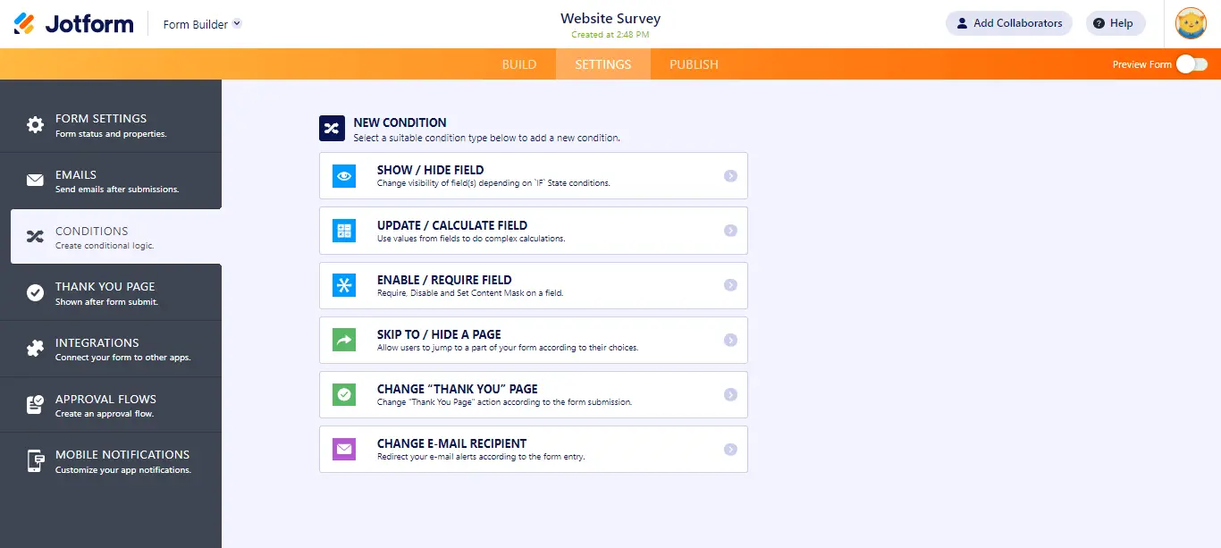The width and height of the screenshot is (1221, 548).
Task: Expand Update / Calculate Field arrow
Action: [730, 231]
